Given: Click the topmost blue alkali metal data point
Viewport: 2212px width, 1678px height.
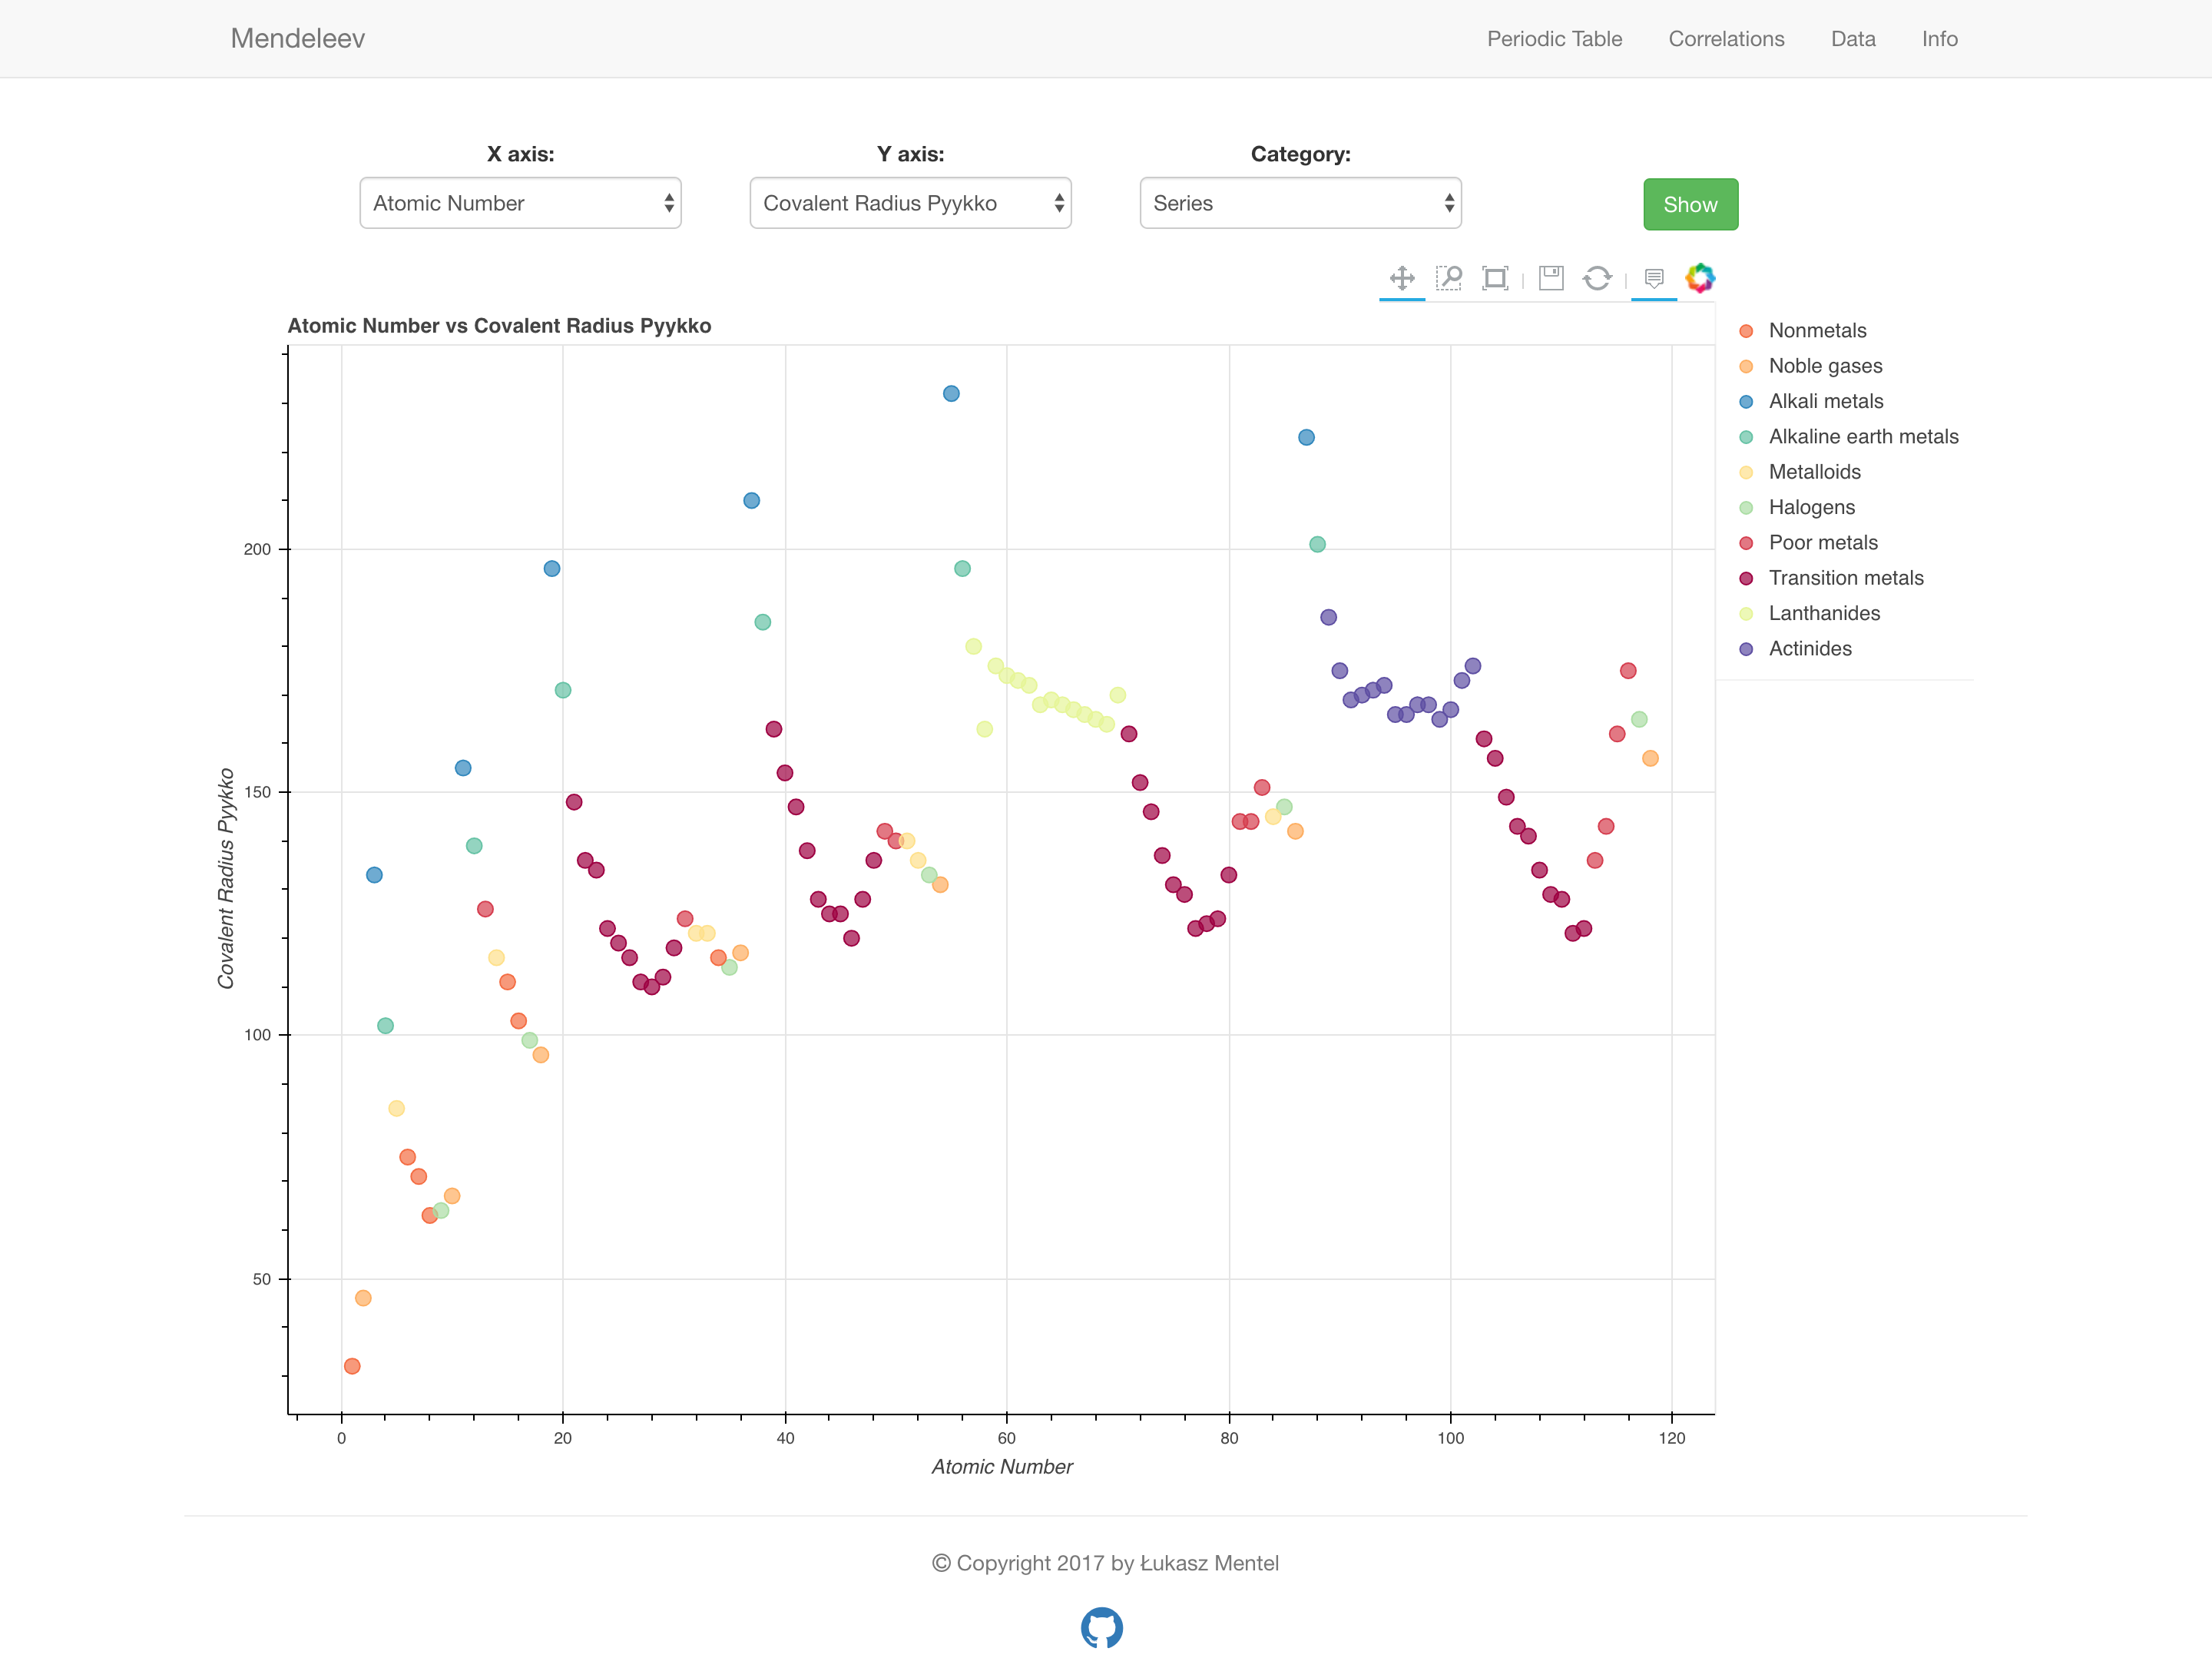Looking at the screenshot, I should pyautogui.click(x=951, y=394).
